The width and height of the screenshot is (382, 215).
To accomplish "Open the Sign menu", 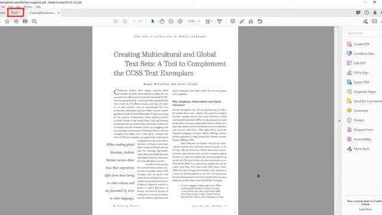I will click(x=19, y=7).
